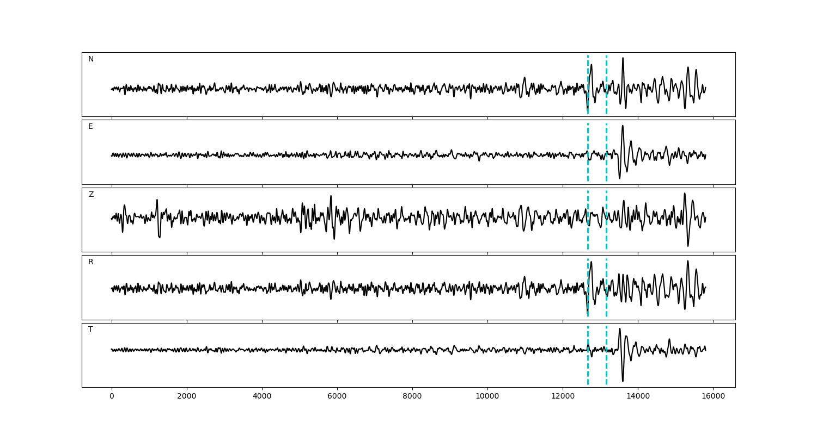
Task: Click the largest downward spike in T trace
Action: (x=623, y=380)
